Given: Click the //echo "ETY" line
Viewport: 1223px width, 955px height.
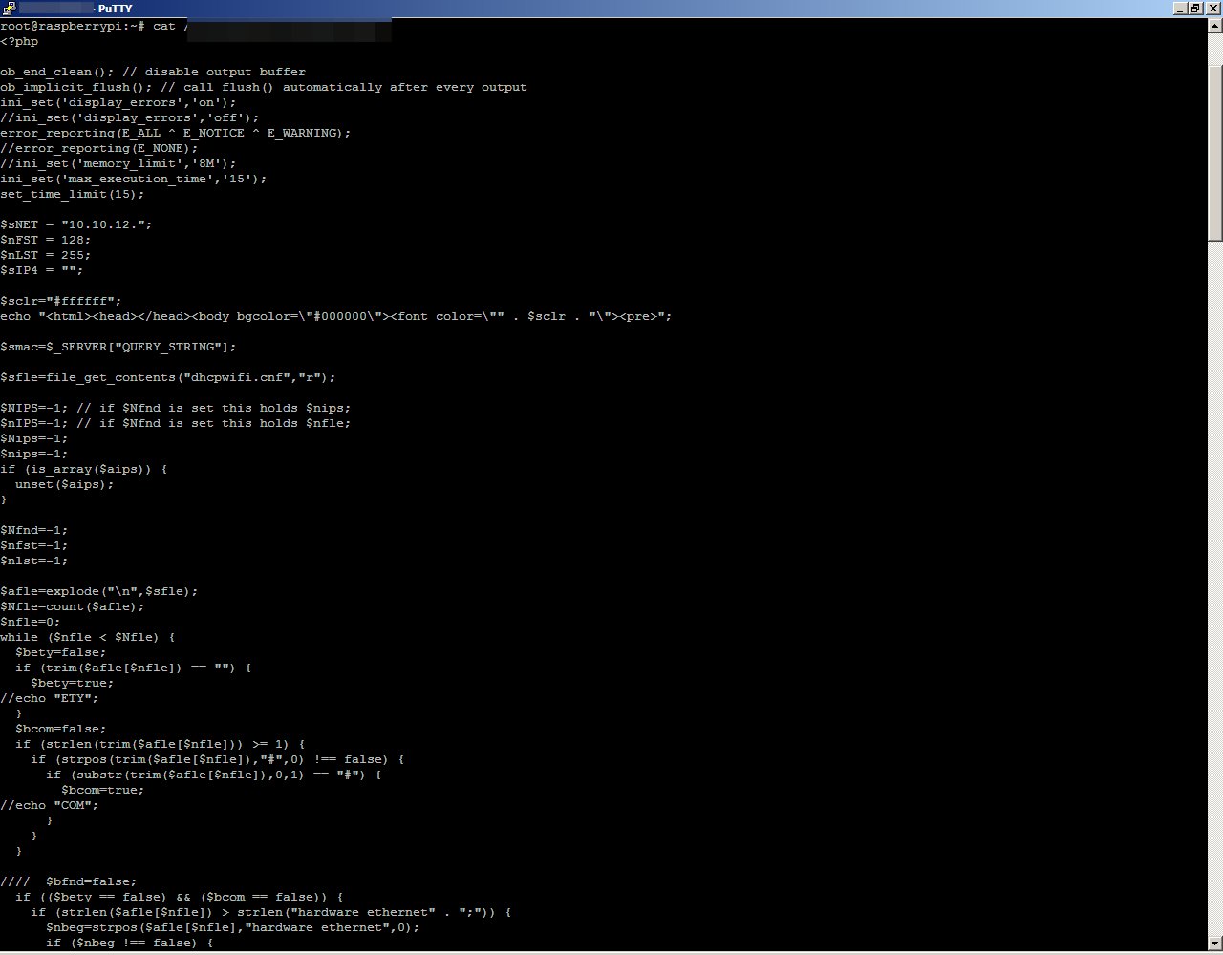Looking at the screenshot, I should coord(50,698).
